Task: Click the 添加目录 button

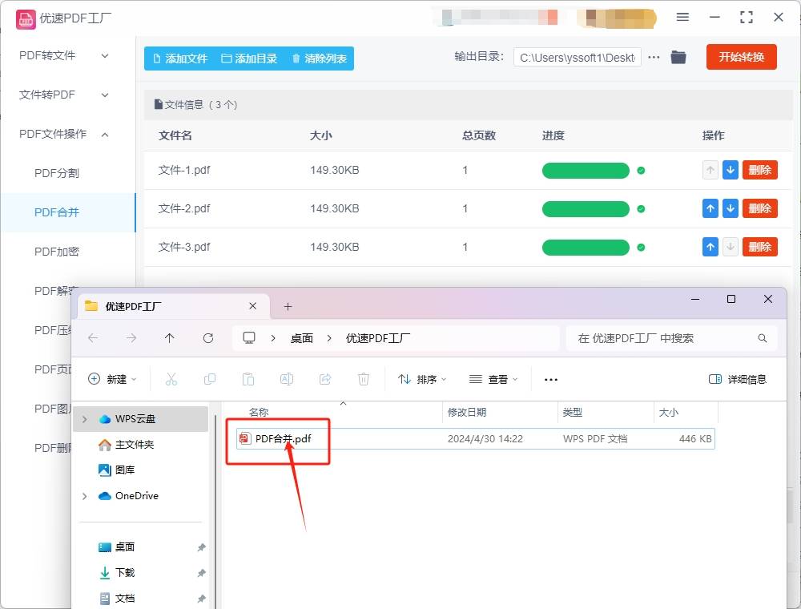Action: click(x=249, y=58)
